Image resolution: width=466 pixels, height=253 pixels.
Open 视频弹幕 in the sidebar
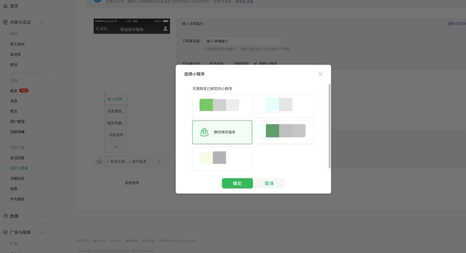[17, 132]
